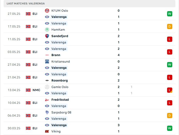Select the NMC competition label
Screen dimensions: 179x135
coord(36,90)
